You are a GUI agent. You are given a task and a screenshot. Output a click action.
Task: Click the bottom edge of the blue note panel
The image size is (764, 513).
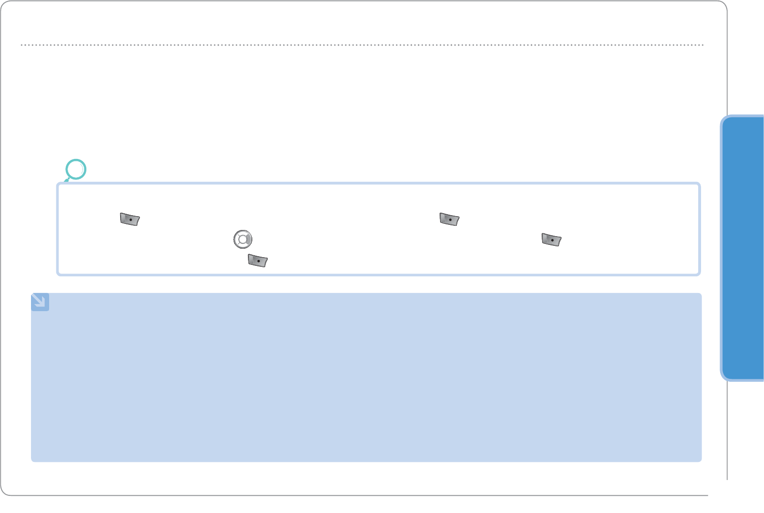pyautogui.click(x=366, y=461)
